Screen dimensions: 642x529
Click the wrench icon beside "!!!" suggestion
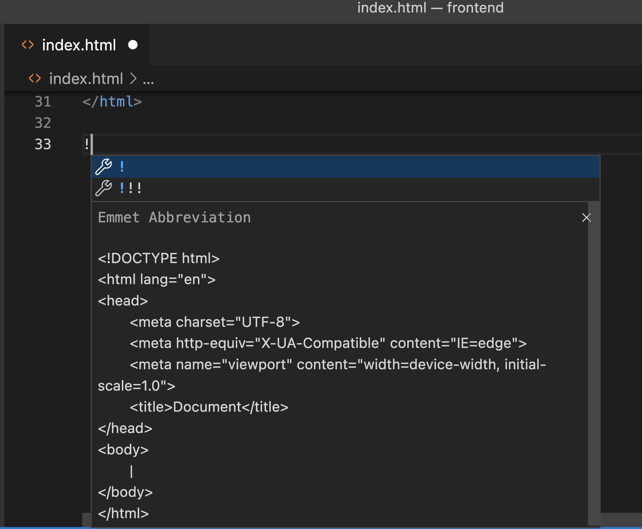(103, 188)
